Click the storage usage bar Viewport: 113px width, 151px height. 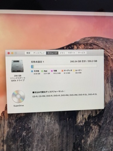coord(64,66)
